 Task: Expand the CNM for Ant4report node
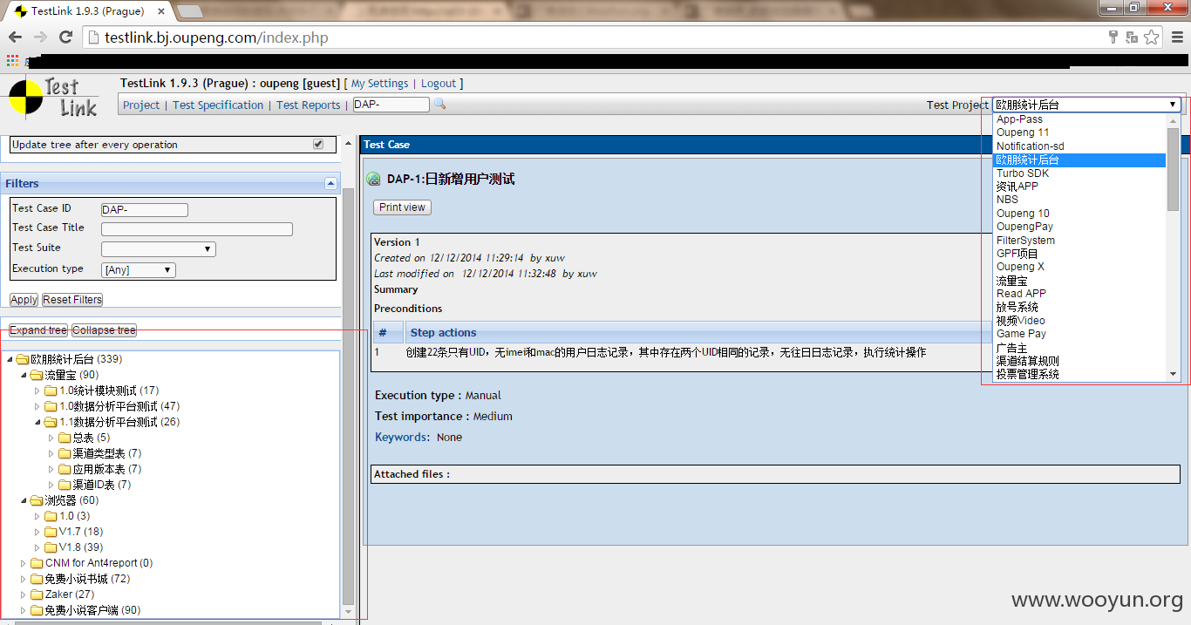pos(24,563)
